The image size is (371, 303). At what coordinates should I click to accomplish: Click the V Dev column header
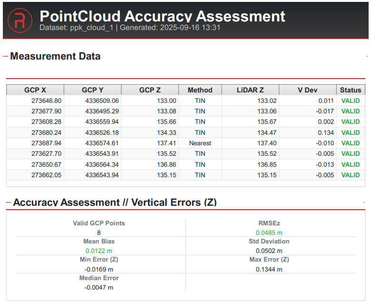coord(307,90)
